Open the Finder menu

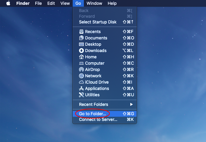tap(23, 3)
